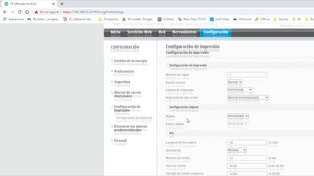314x176 pixels.
Task: Open the Fuente Courier dropdown
Action: [x=235, y=82]
